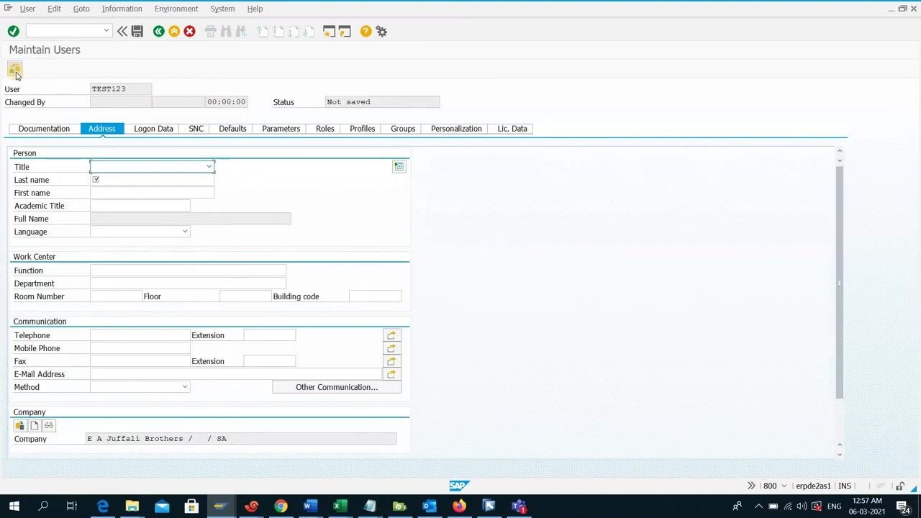Screen dimensions: 921x518
Task: Expand status bar with double-arrow chevron
Action: pos(751,486)
